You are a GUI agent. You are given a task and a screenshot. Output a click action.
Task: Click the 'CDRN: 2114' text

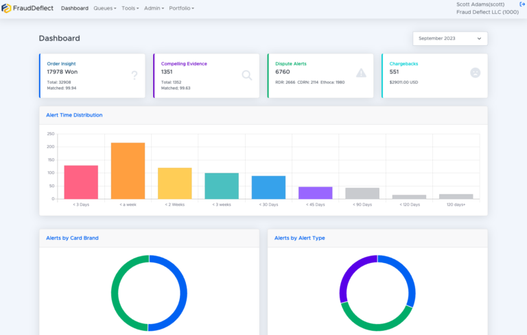click(308, 82)
